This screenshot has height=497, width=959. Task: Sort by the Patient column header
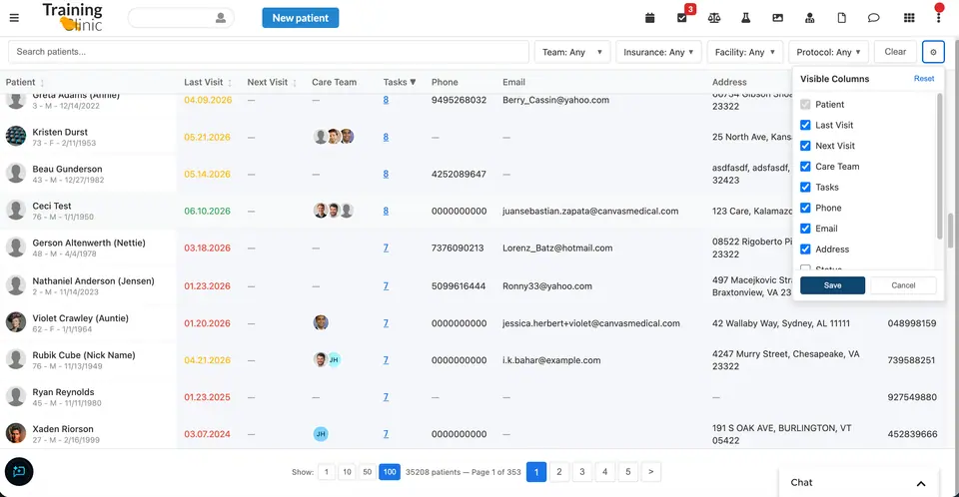pyautogui.click(x=25, y=82)
